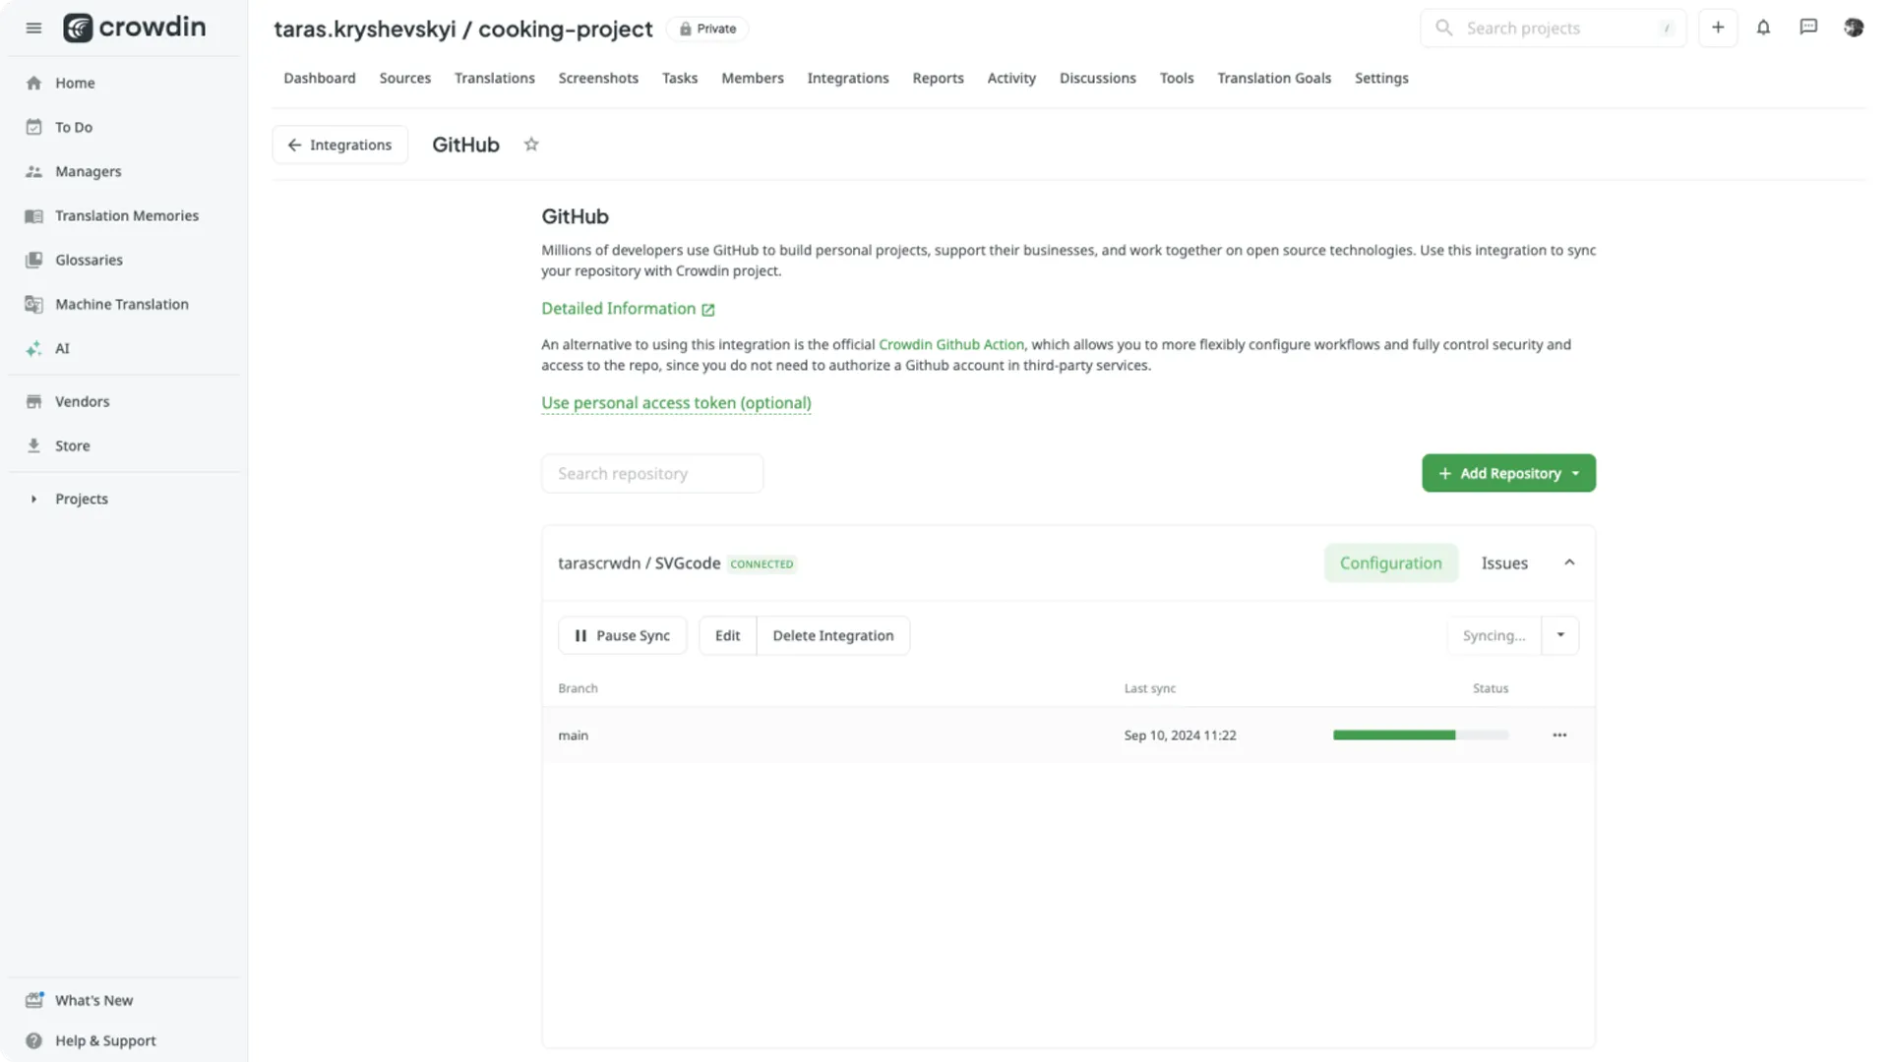Open Translation Goals tab
Screen dimensions: 1889x1062
pos(1274,78)
